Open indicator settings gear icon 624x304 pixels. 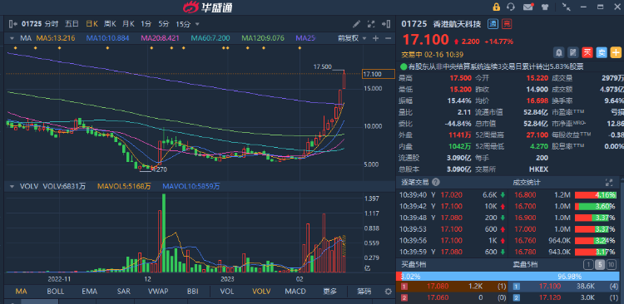pos(388,292)
